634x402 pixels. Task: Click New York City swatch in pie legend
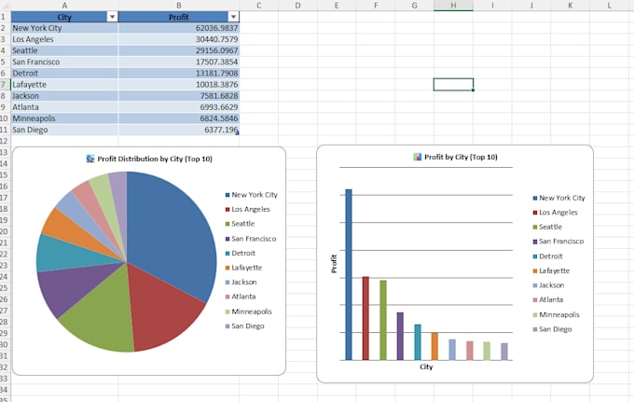pos(227,195)
